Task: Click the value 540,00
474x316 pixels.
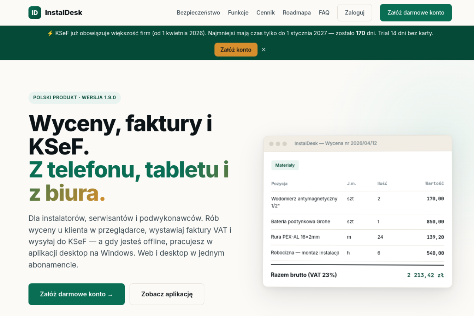Action: (435, 253)
